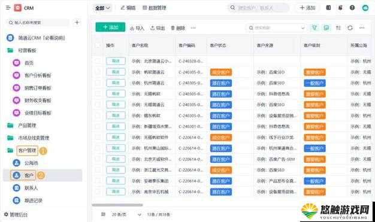
Task: Collapse the sidebar with the hamburger icon
Action: coord(8,8)
